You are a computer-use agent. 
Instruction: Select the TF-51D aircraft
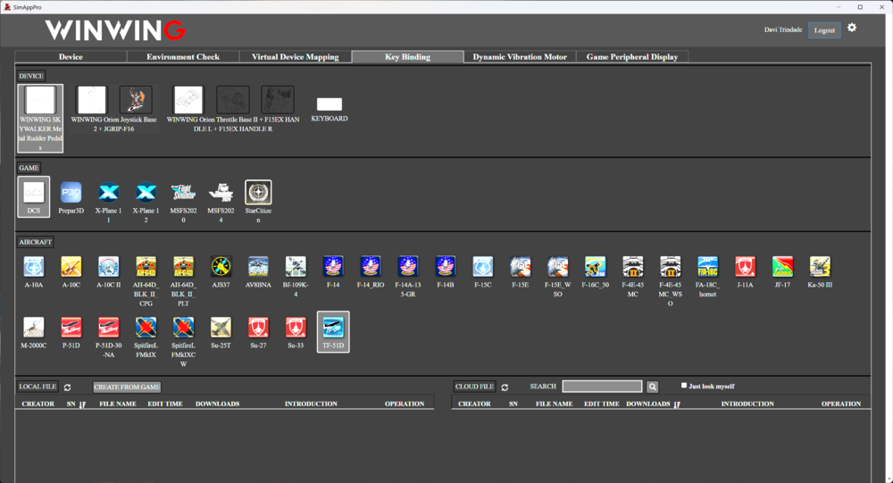(333, 331)
